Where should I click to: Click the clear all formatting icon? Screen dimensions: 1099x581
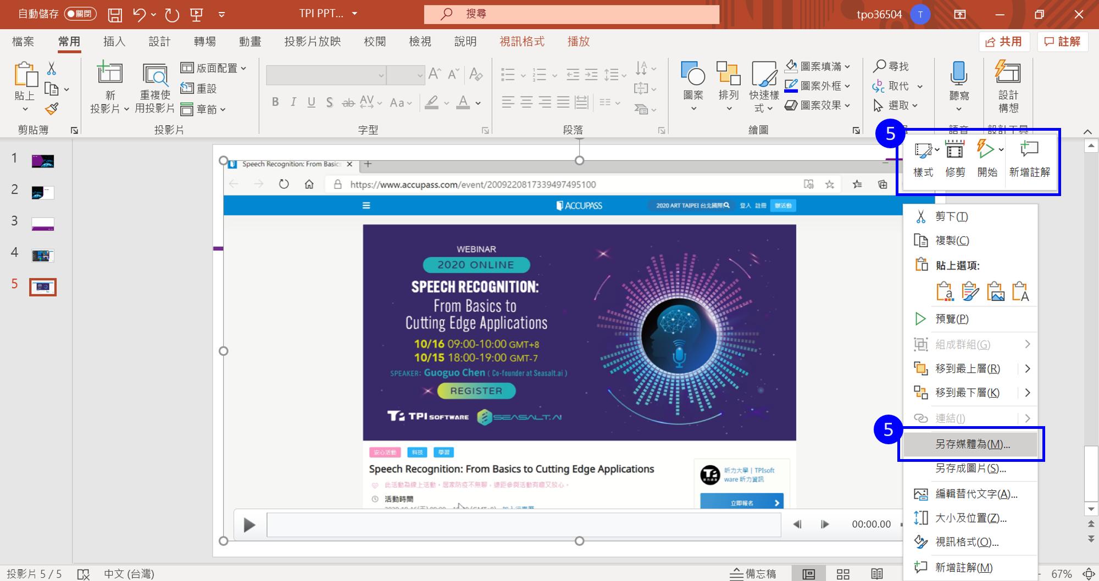476,74
